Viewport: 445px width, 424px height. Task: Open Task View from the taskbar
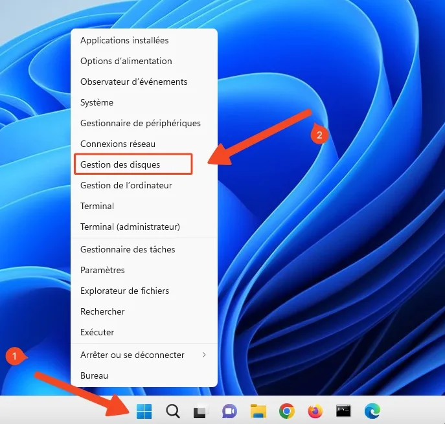[201, 411]
